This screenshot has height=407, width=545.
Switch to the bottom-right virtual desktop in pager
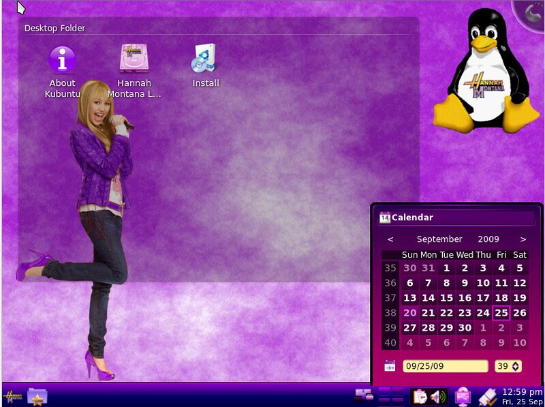click(398, 402)
